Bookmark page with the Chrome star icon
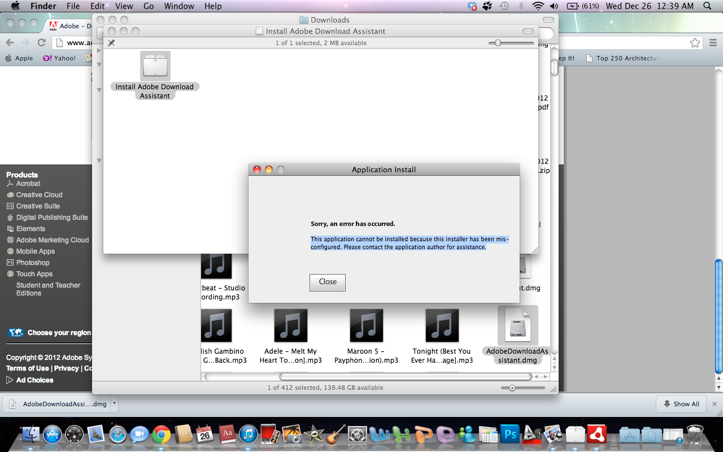 pyautogui.click(x=695, y=42)
